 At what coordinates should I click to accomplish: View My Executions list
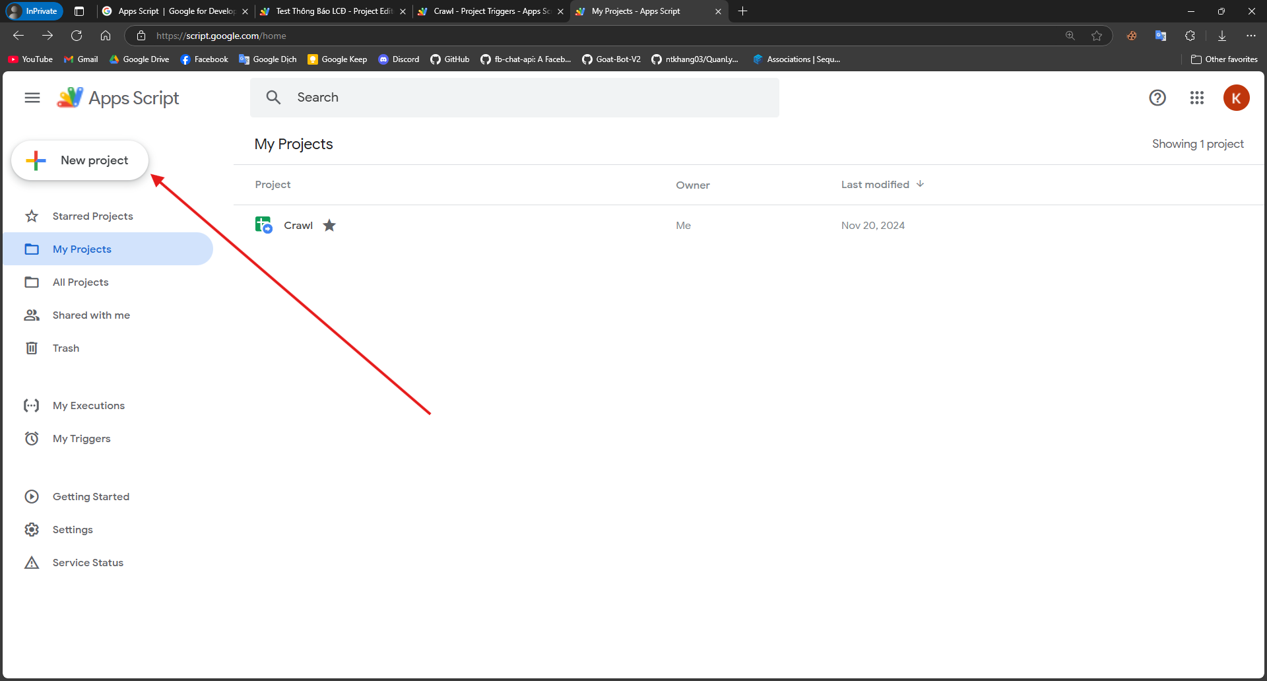88,405
